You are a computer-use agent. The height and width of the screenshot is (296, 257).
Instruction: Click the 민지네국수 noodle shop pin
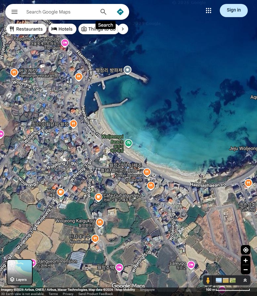point(95,239)
